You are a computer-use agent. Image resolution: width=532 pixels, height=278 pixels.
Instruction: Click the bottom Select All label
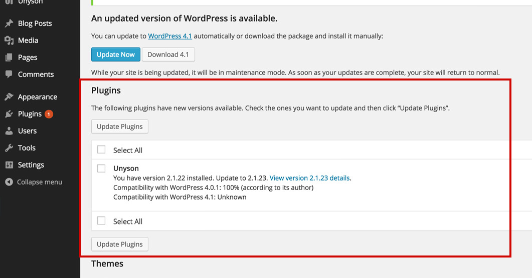(128, 221)
